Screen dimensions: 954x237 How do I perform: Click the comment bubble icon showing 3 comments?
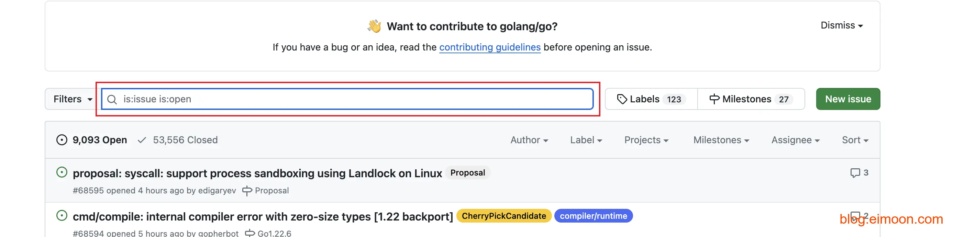(x=855, y=173)
